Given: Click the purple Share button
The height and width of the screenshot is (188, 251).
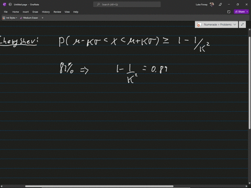Looking at the screenshot, I should (x=240, y=11).
